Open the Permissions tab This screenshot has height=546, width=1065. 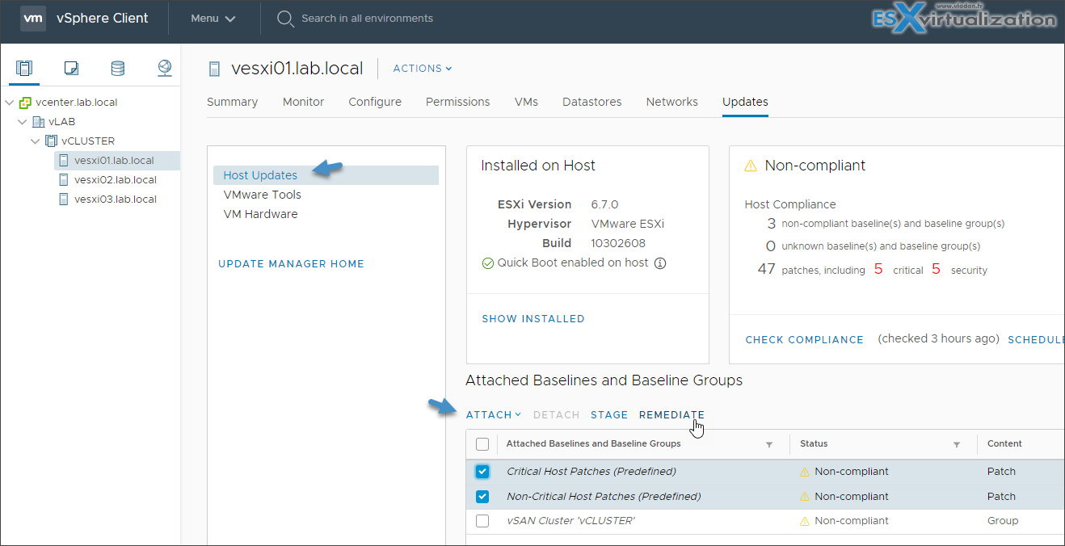coord(458,102)
